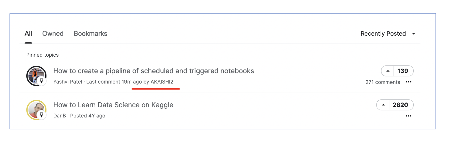
Task: Click the 2820 vote count
Action: (400, 105)
